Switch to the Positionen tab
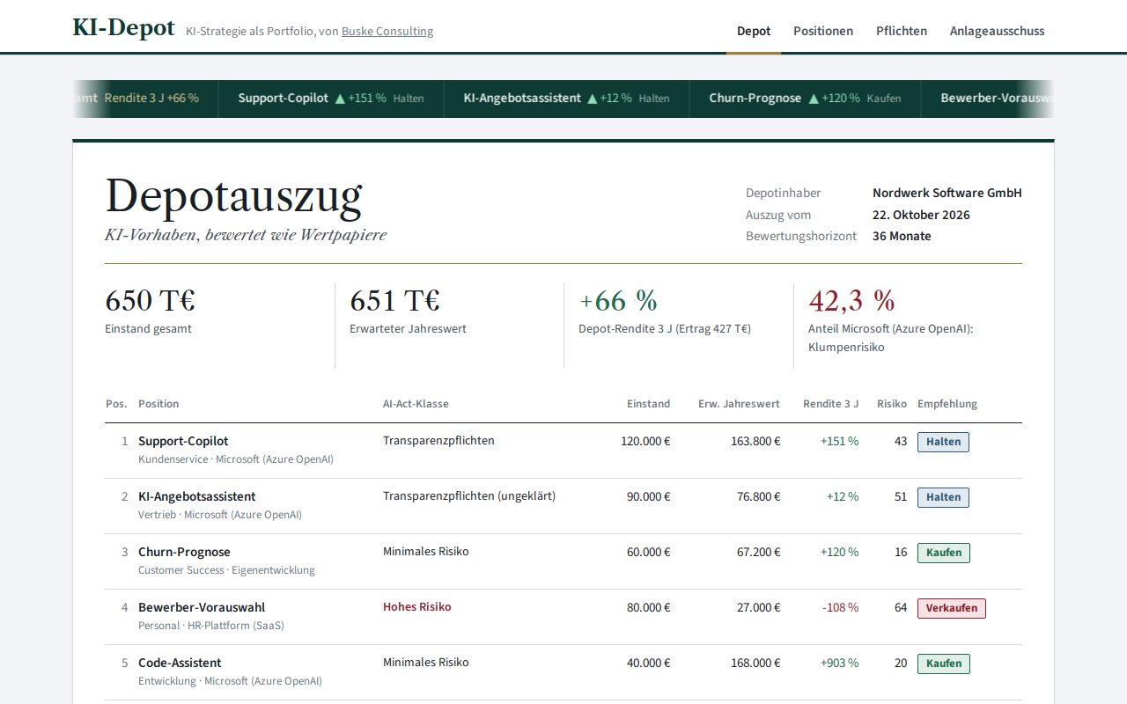Image resolution: width=1127 pixels, height=704 pixels. [x=823, y=31]
